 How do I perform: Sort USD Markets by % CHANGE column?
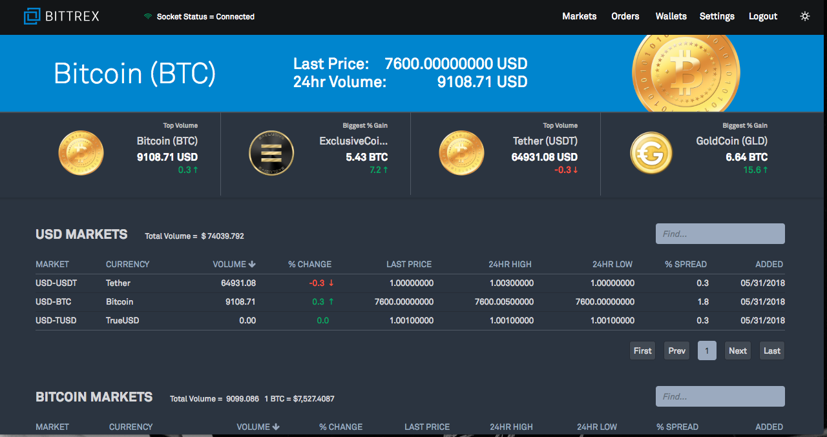309,264
